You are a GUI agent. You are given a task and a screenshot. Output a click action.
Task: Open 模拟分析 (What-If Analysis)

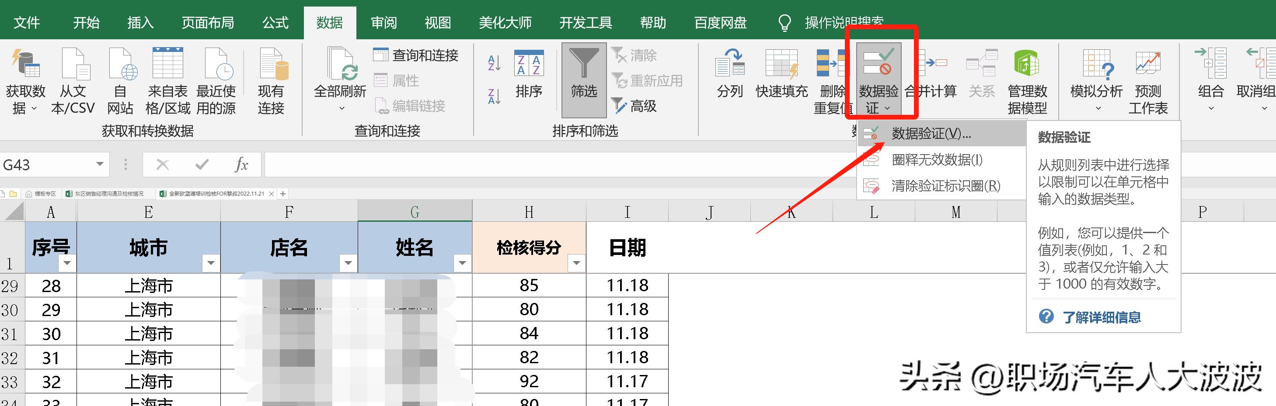(1095, 79)
